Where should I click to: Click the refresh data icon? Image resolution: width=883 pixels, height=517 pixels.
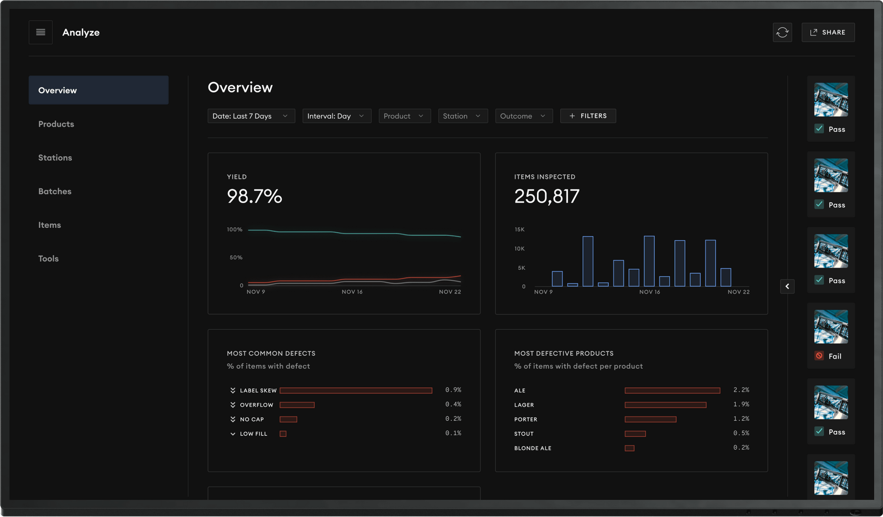coord(782,32)
